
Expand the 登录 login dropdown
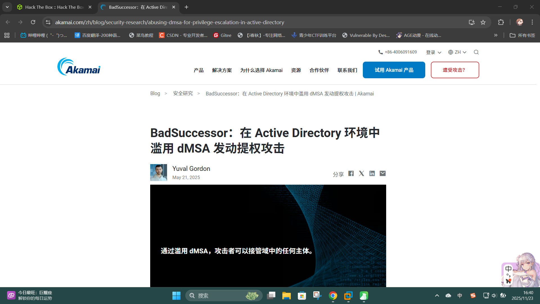coord(433,52)
